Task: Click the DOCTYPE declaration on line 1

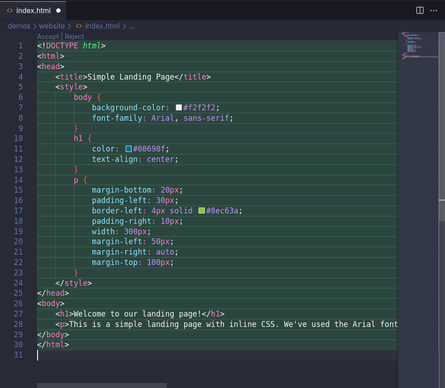Action: pos(71,46)
